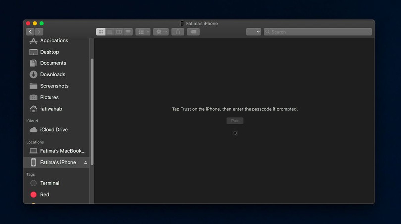Eject Fatima's iPhone

(86, 162)
